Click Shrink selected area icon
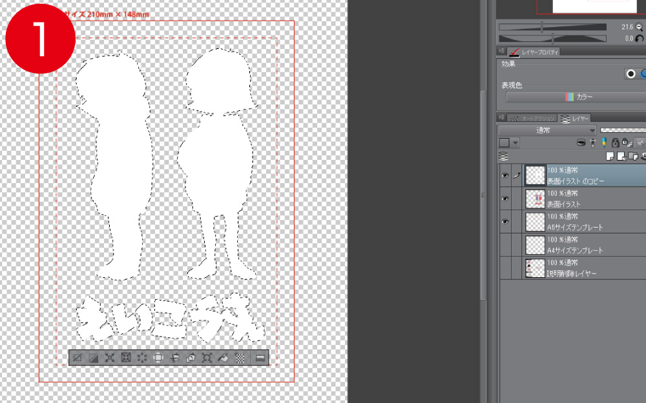Screen dimensions: 646x403 pos(125,358)
